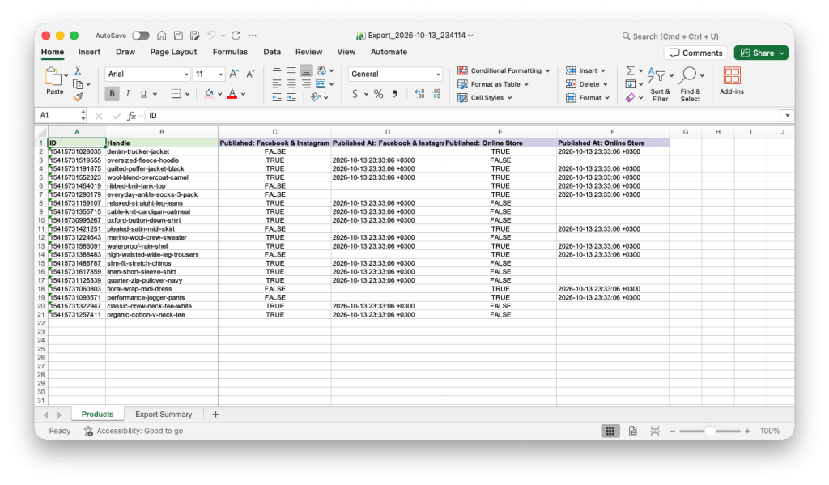Expand the formula bar chevron

787,115
